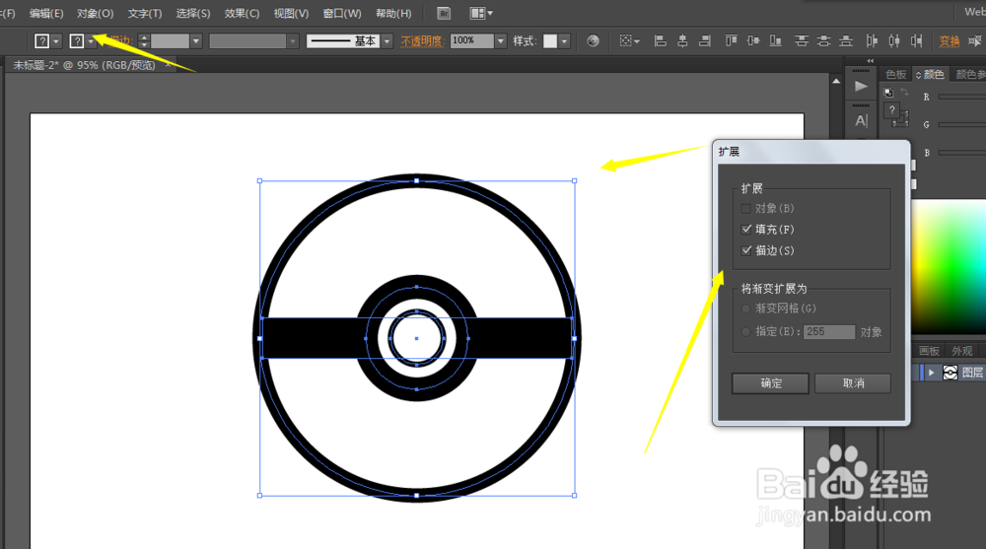986x549 pixels.
Task: Open the 选择(S) menu
Action: click(193, 13)
